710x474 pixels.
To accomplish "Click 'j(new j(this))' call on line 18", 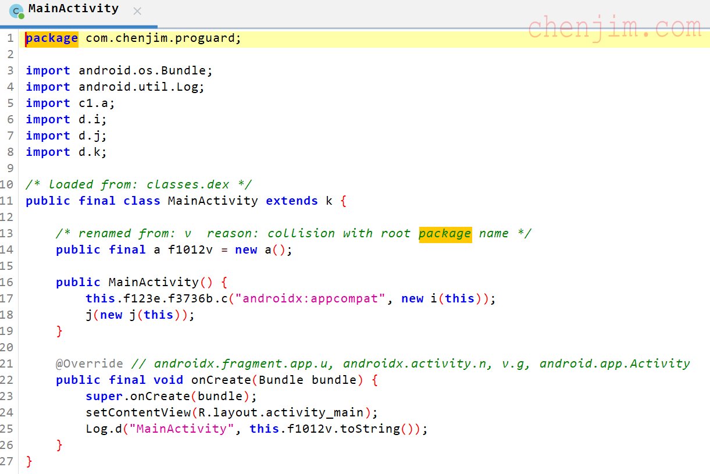I will point(138,315).
